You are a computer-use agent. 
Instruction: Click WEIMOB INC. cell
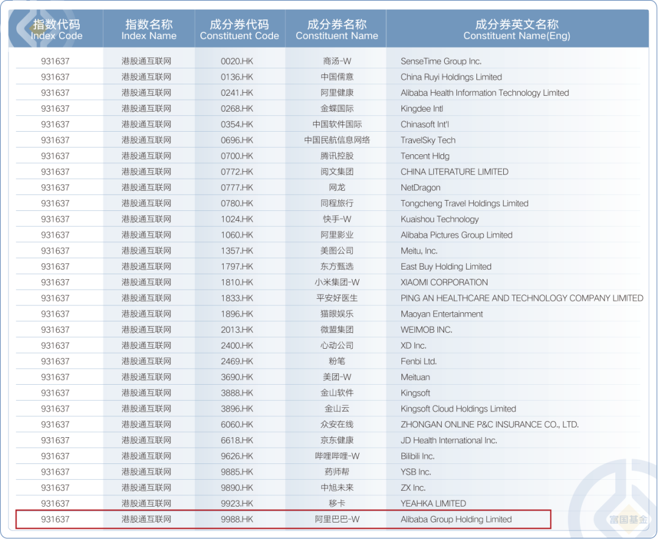426,330
